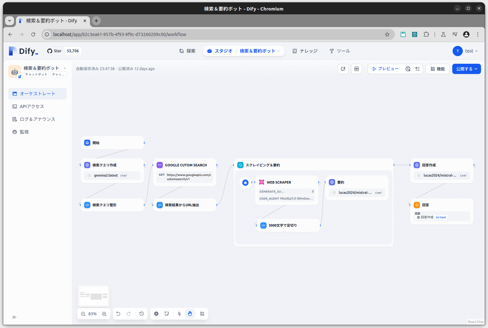Image resolution: width=488 pixels, height=328 pixels.
Task: Select APIアクセス in the sidebar
Action: tap(32, 106)
